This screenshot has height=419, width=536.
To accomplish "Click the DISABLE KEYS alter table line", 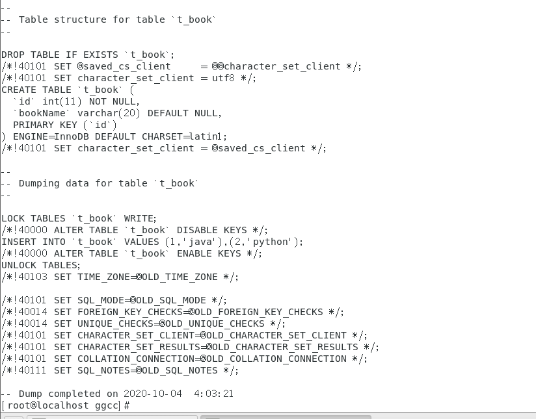I will [135, 230].
